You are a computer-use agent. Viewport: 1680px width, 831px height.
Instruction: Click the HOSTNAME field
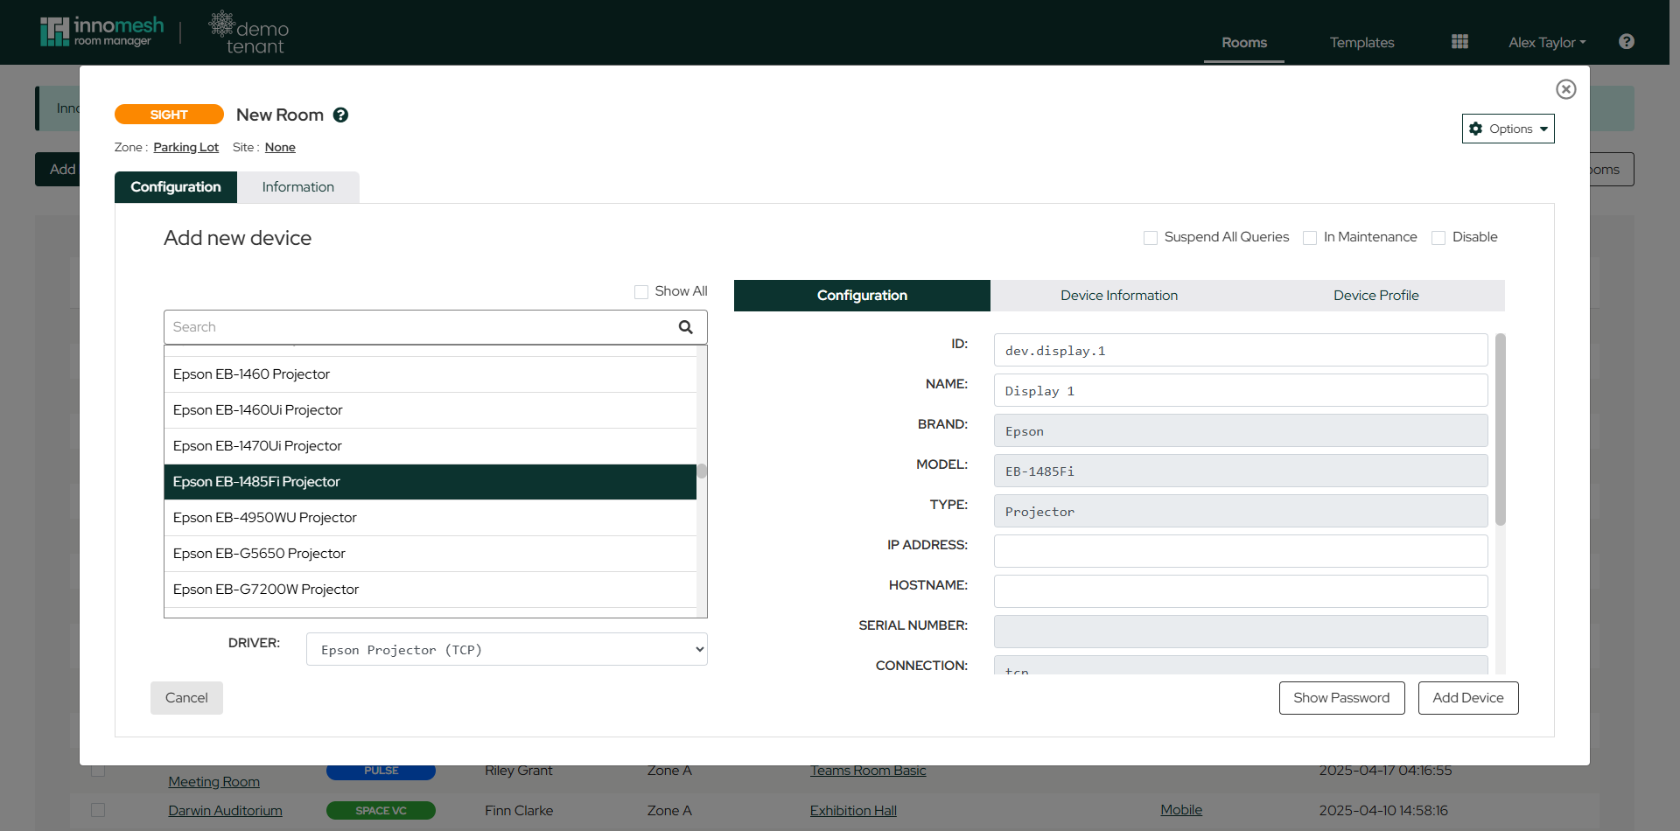1241,591
